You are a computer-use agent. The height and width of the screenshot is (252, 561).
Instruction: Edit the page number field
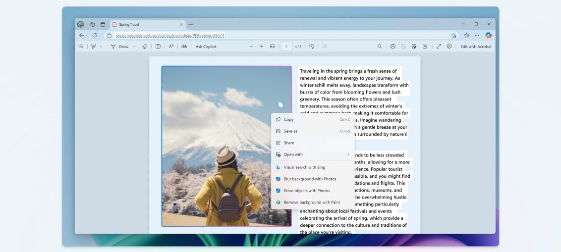[x=286, y=47]
